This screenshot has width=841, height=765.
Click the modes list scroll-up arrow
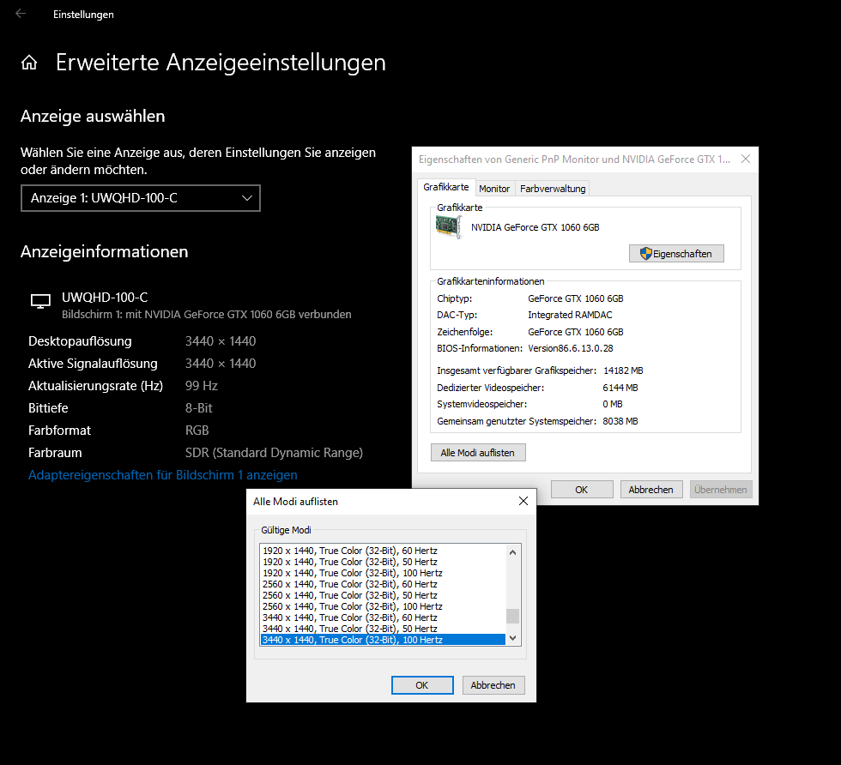tap(513, 552)
